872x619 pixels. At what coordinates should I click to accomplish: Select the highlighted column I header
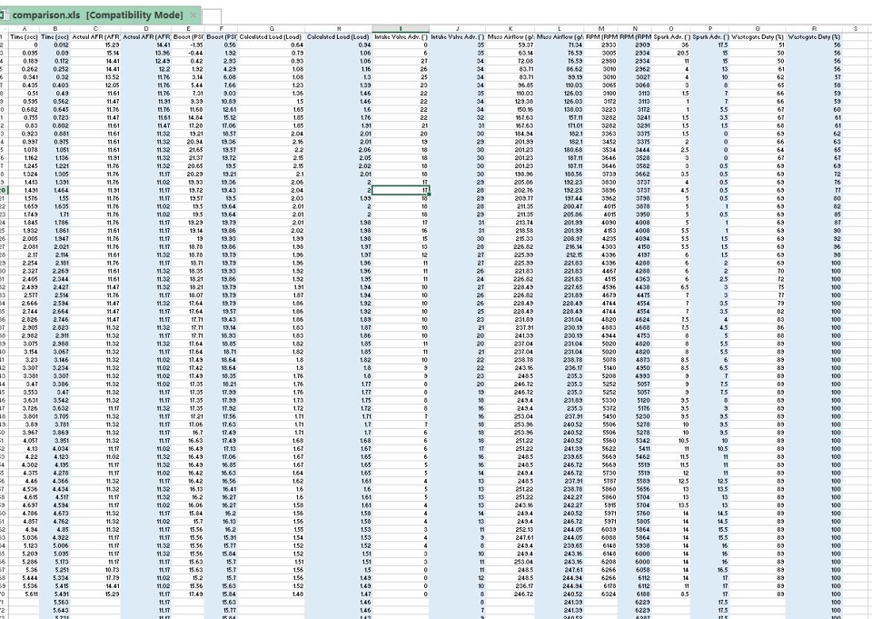(x=401, y=28)
